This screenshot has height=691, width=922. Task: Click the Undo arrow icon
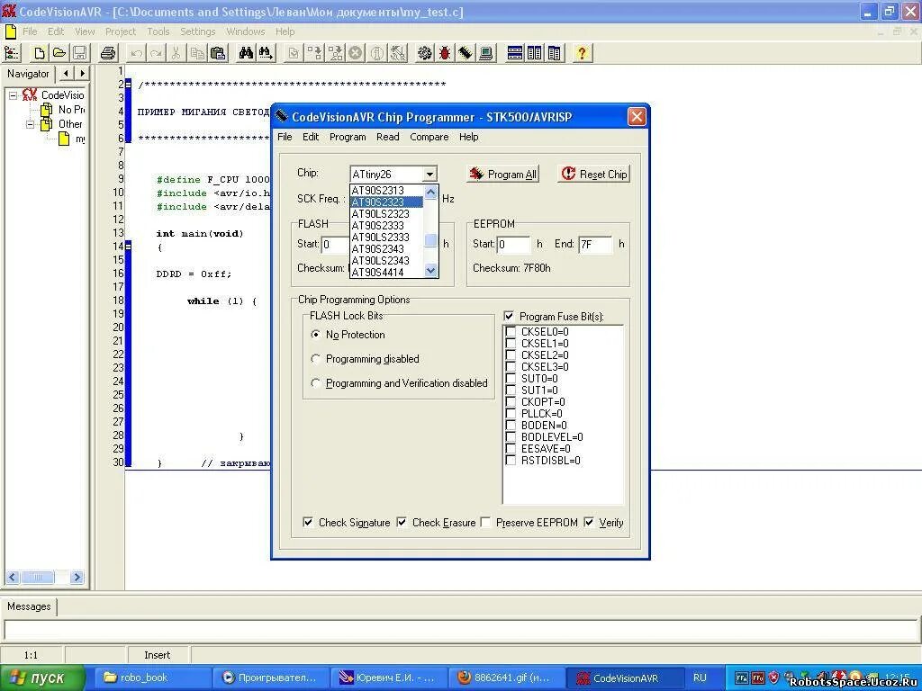(x=137, y=53)
